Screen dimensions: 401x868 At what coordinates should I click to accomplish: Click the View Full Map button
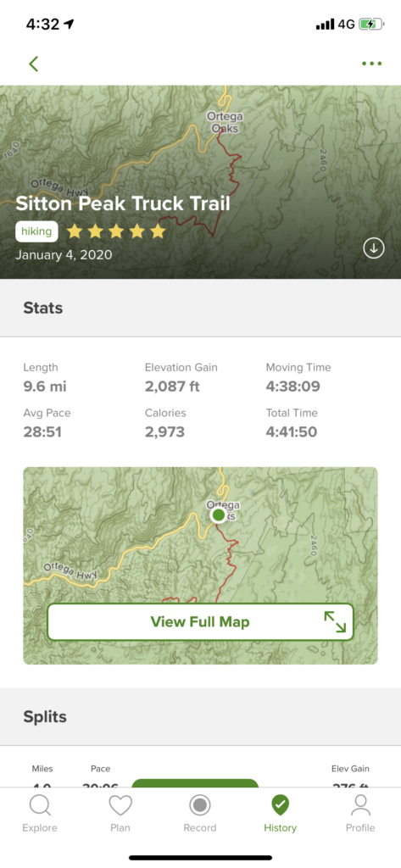point(200,621)
